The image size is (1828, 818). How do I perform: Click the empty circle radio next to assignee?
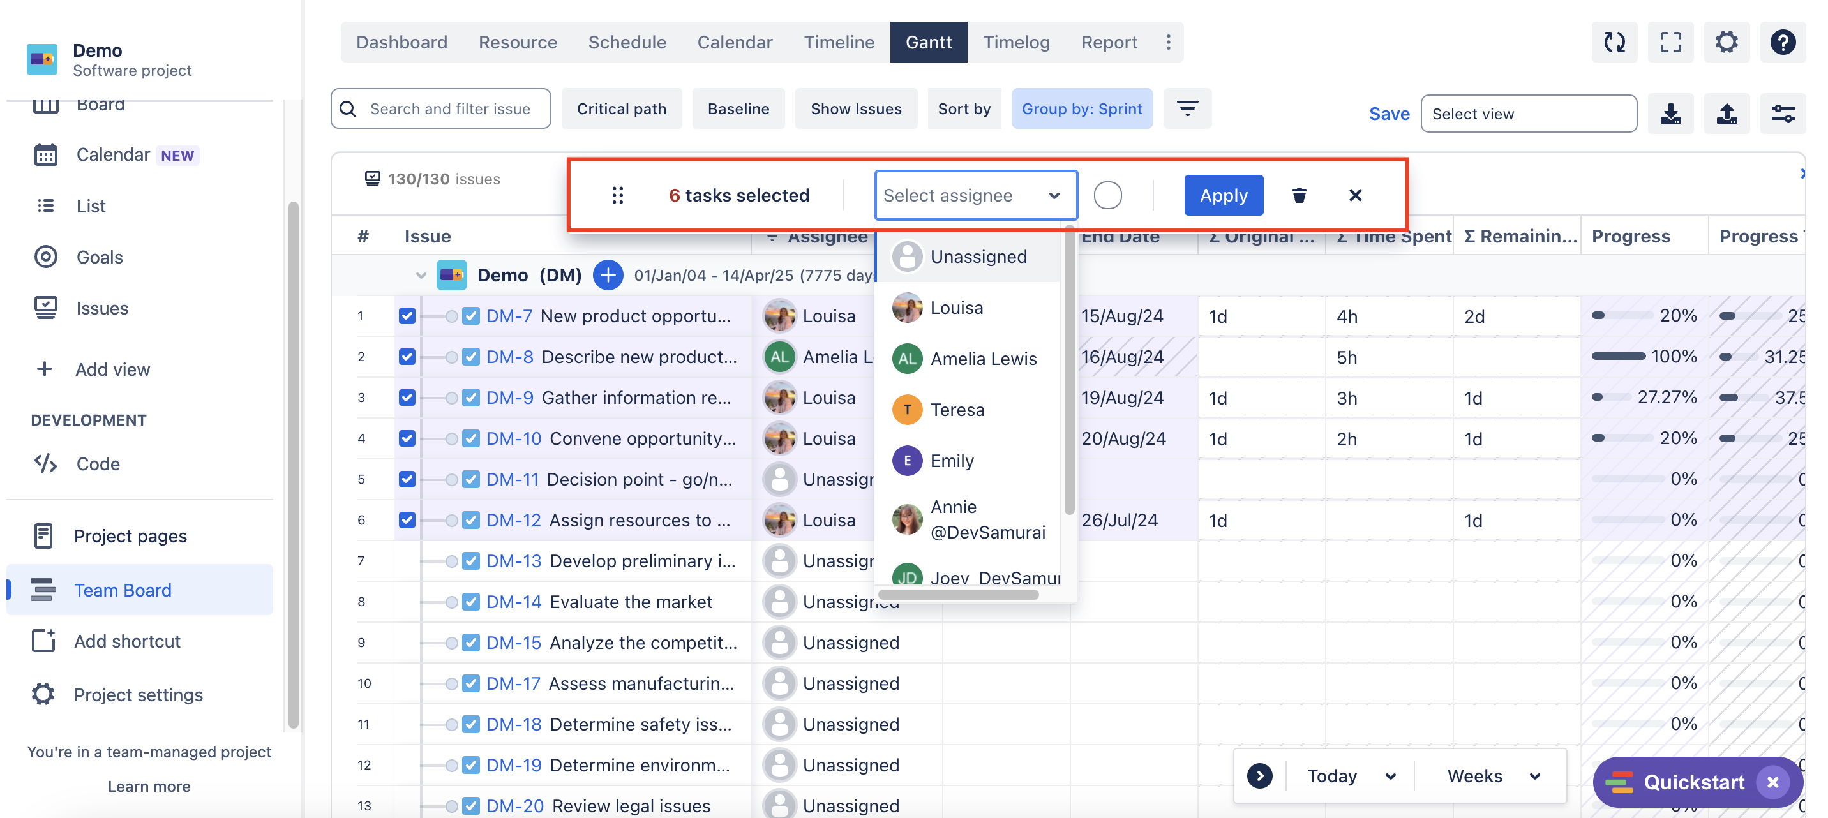tap(1107, 195)
